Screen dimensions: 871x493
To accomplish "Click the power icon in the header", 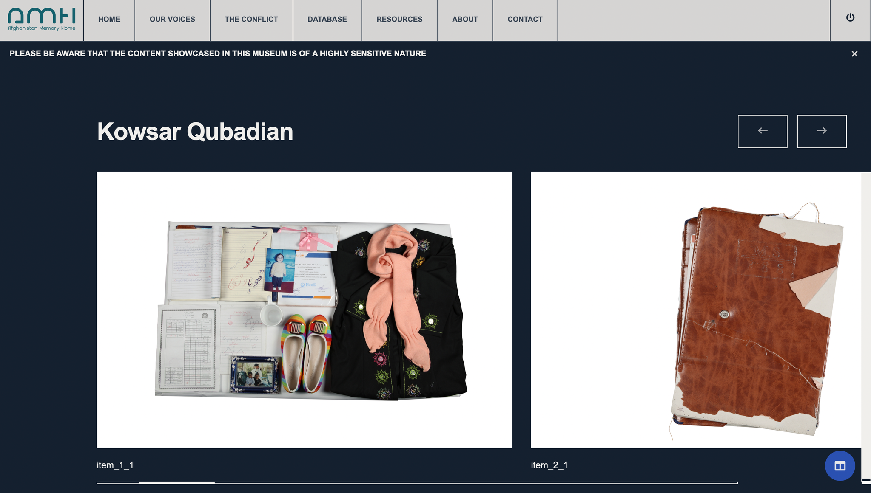I will [850, 17].
